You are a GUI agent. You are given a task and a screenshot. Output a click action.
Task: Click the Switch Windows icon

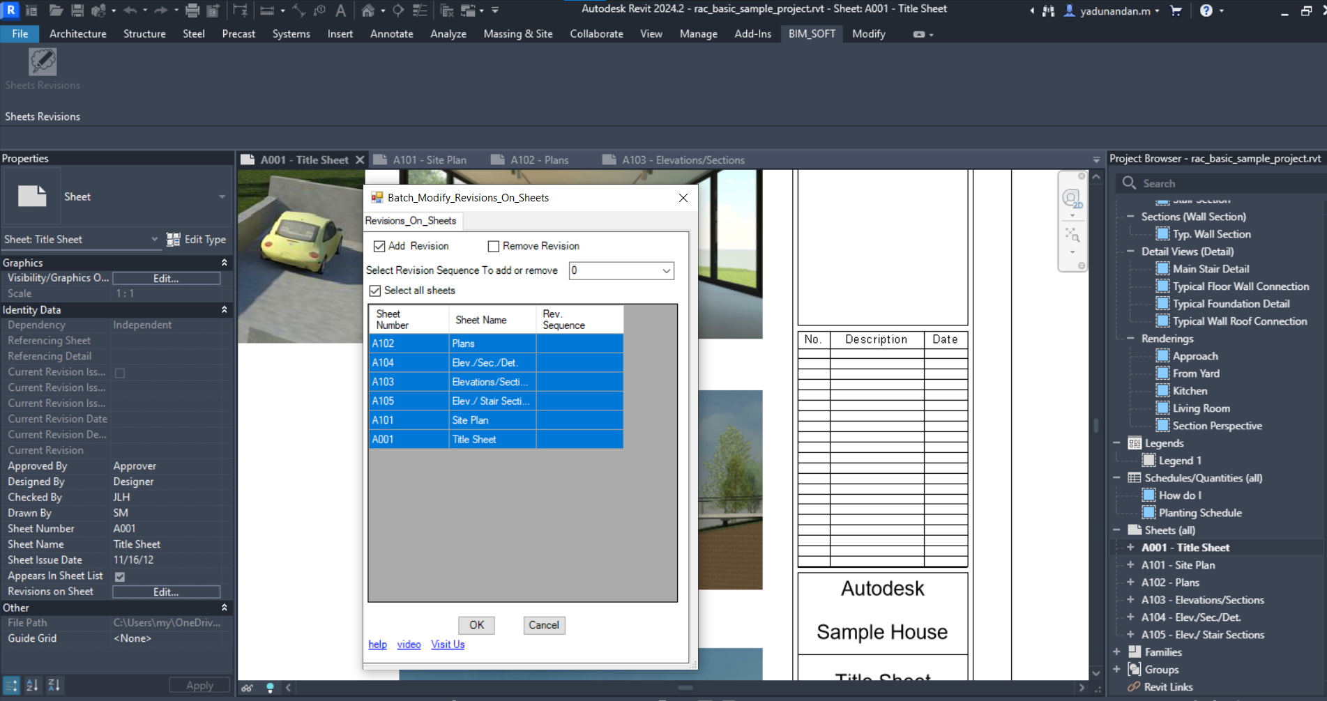click(469, 10)
